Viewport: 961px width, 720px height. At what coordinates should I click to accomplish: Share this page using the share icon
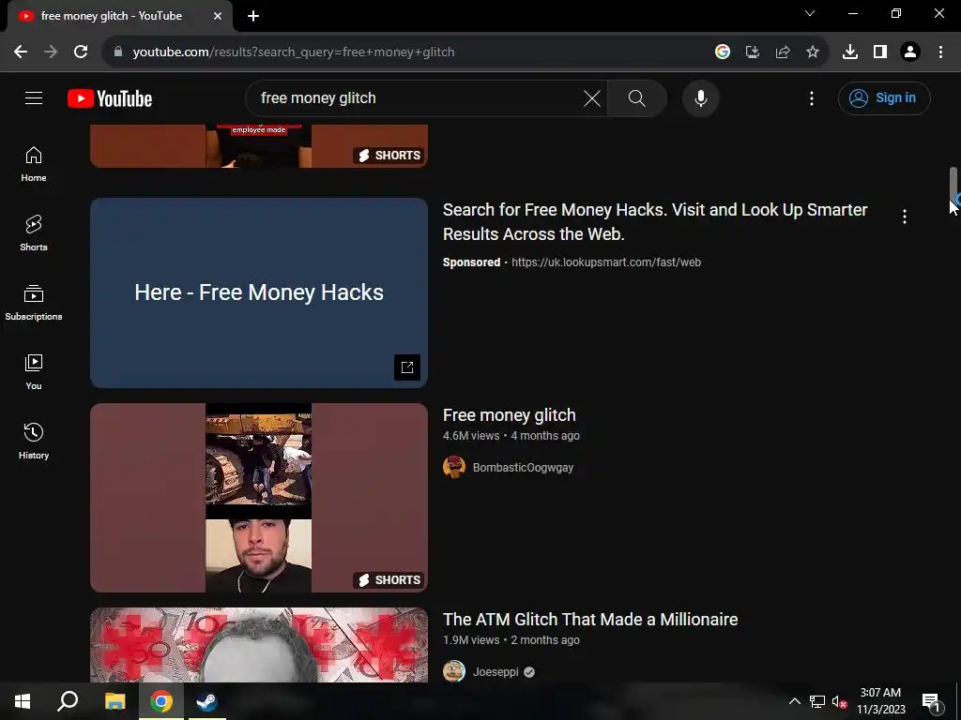click(783, 52)
